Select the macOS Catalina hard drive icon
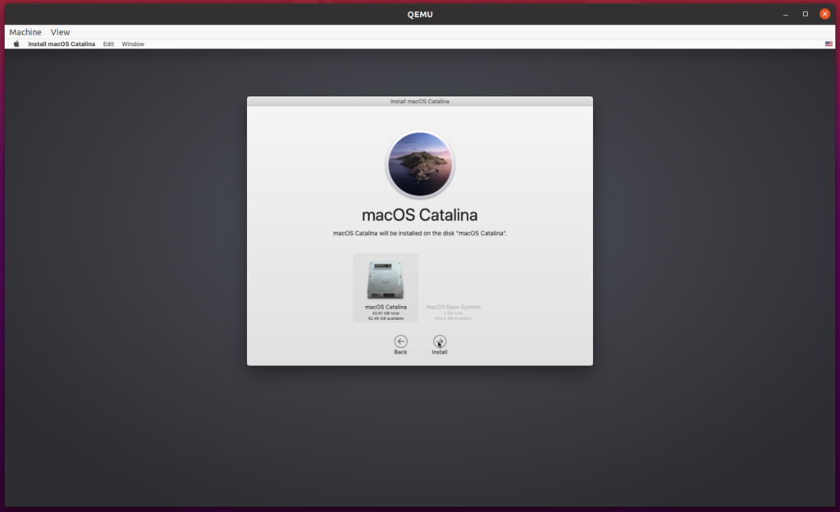840x512 pixels. coord(386,279)
